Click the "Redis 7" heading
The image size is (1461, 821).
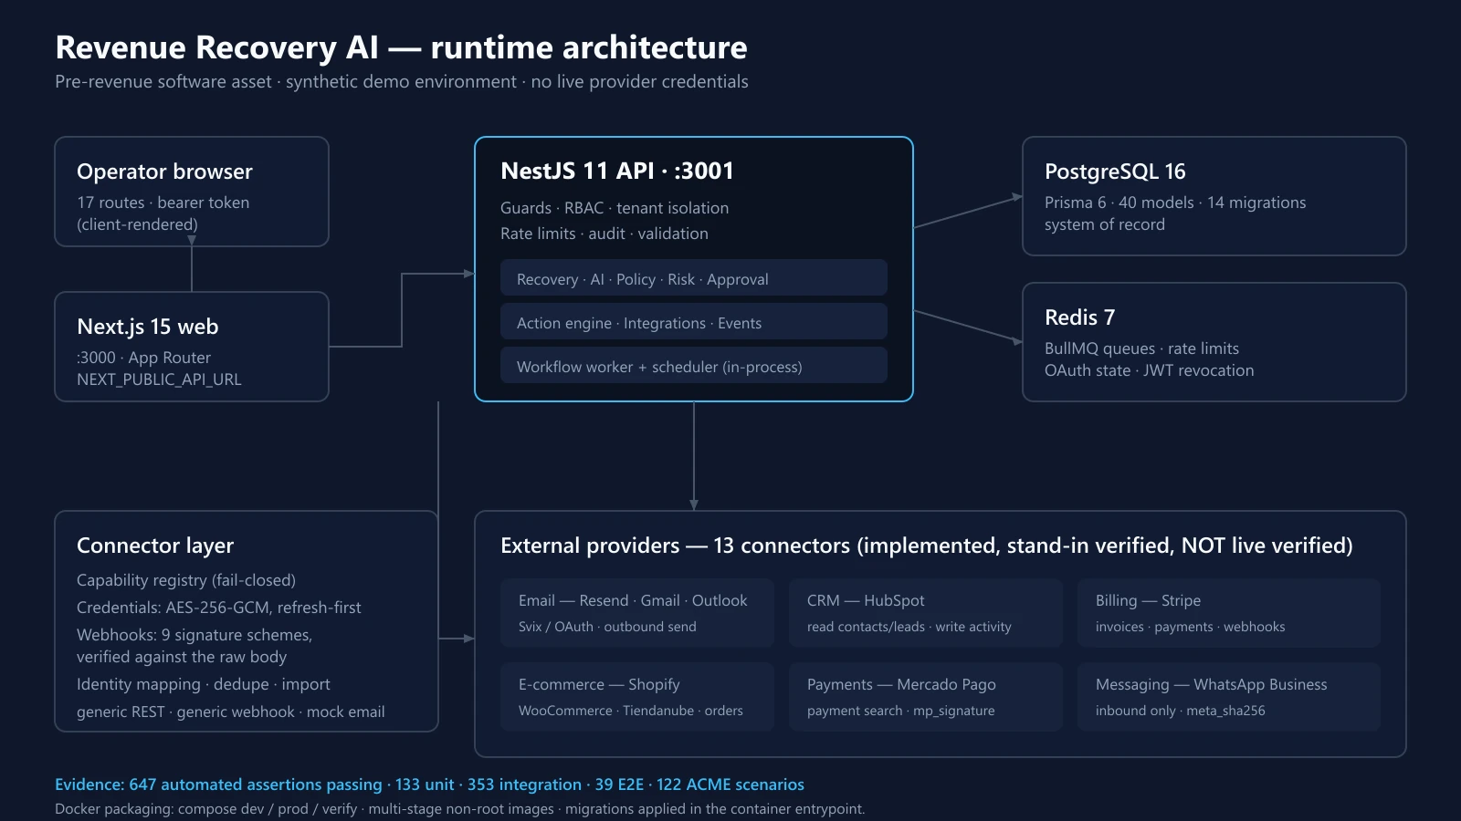[x=1079, y=317]
